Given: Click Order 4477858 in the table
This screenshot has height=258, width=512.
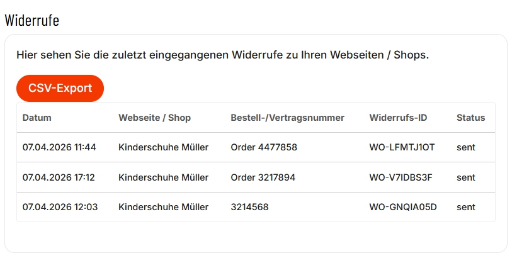Looking at the screenshot, I should coord(264,147).
